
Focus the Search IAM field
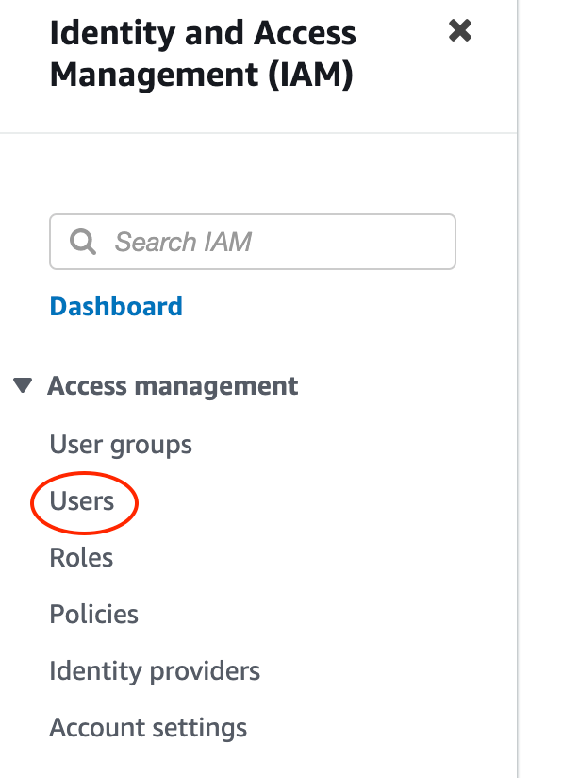pyautogui.click(x=253, y=242)
